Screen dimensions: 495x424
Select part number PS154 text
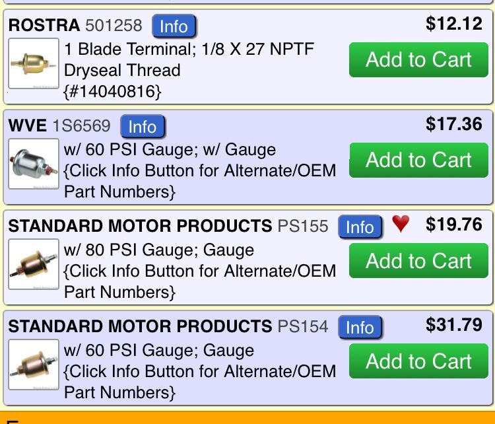coord(303,326)
